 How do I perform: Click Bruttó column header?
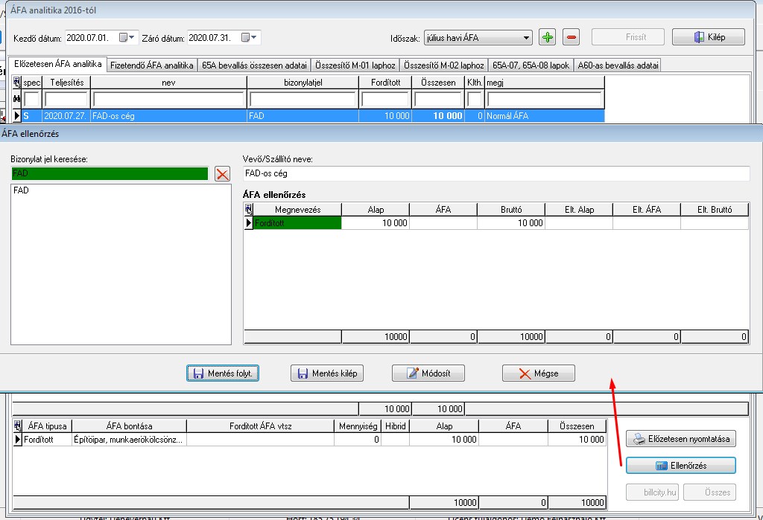pos(511,210)
